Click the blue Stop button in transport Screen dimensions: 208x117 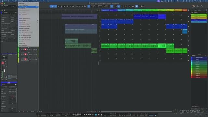coord(96,115)
